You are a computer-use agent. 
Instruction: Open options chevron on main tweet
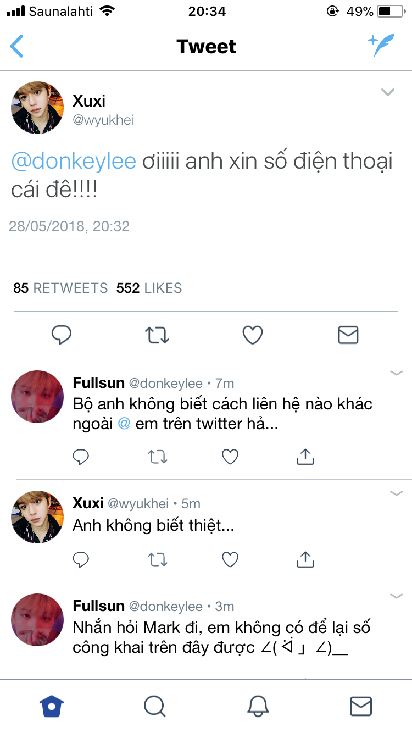coord(388,92)
